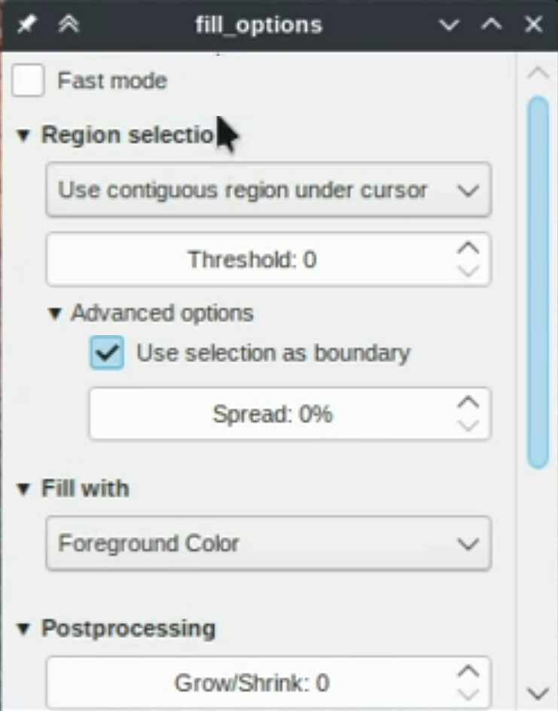Viewport: 558px width, 711px height.
Task: Collapse the Postprocessing section
Action: (x=24, y=628)
